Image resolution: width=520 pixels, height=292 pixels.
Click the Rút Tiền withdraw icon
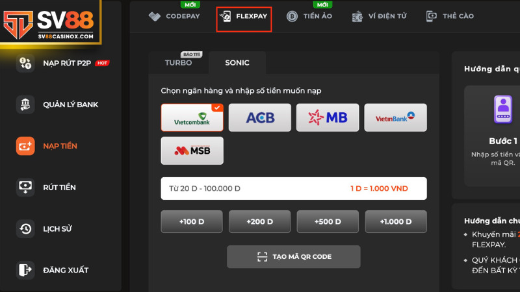(x=25, y=188)
